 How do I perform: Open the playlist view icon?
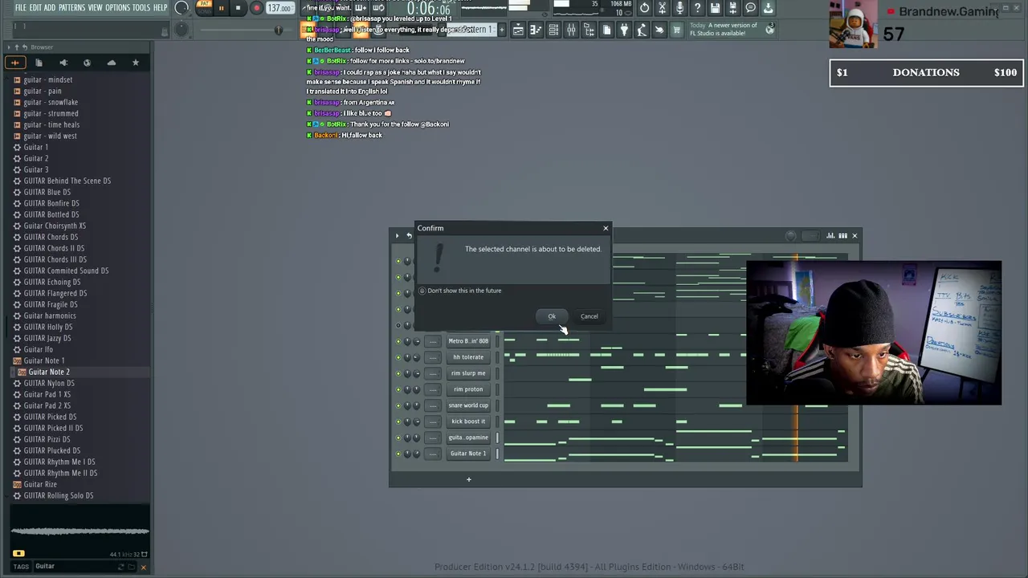pyautogui.click(x=518, y=31)
